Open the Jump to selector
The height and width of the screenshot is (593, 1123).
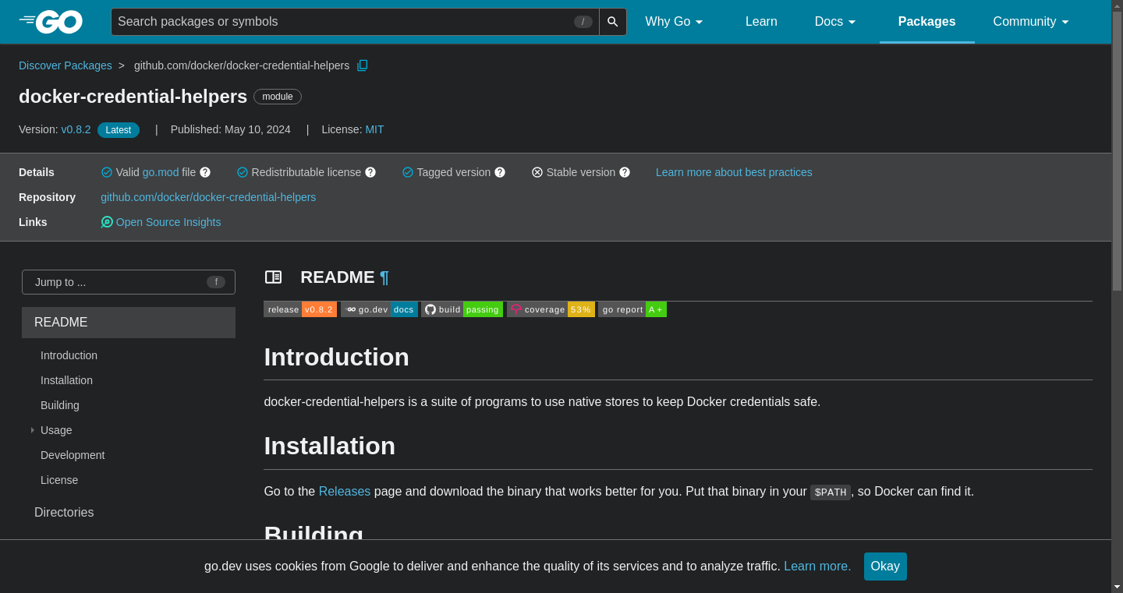(x=129, y=282)
